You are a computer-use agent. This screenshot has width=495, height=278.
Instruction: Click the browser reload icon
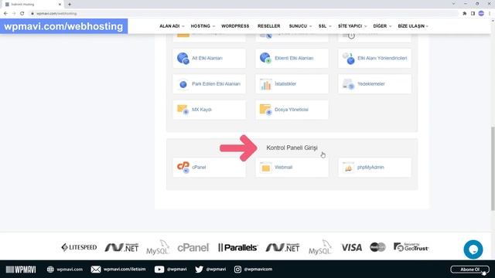(x=22, y=14)
